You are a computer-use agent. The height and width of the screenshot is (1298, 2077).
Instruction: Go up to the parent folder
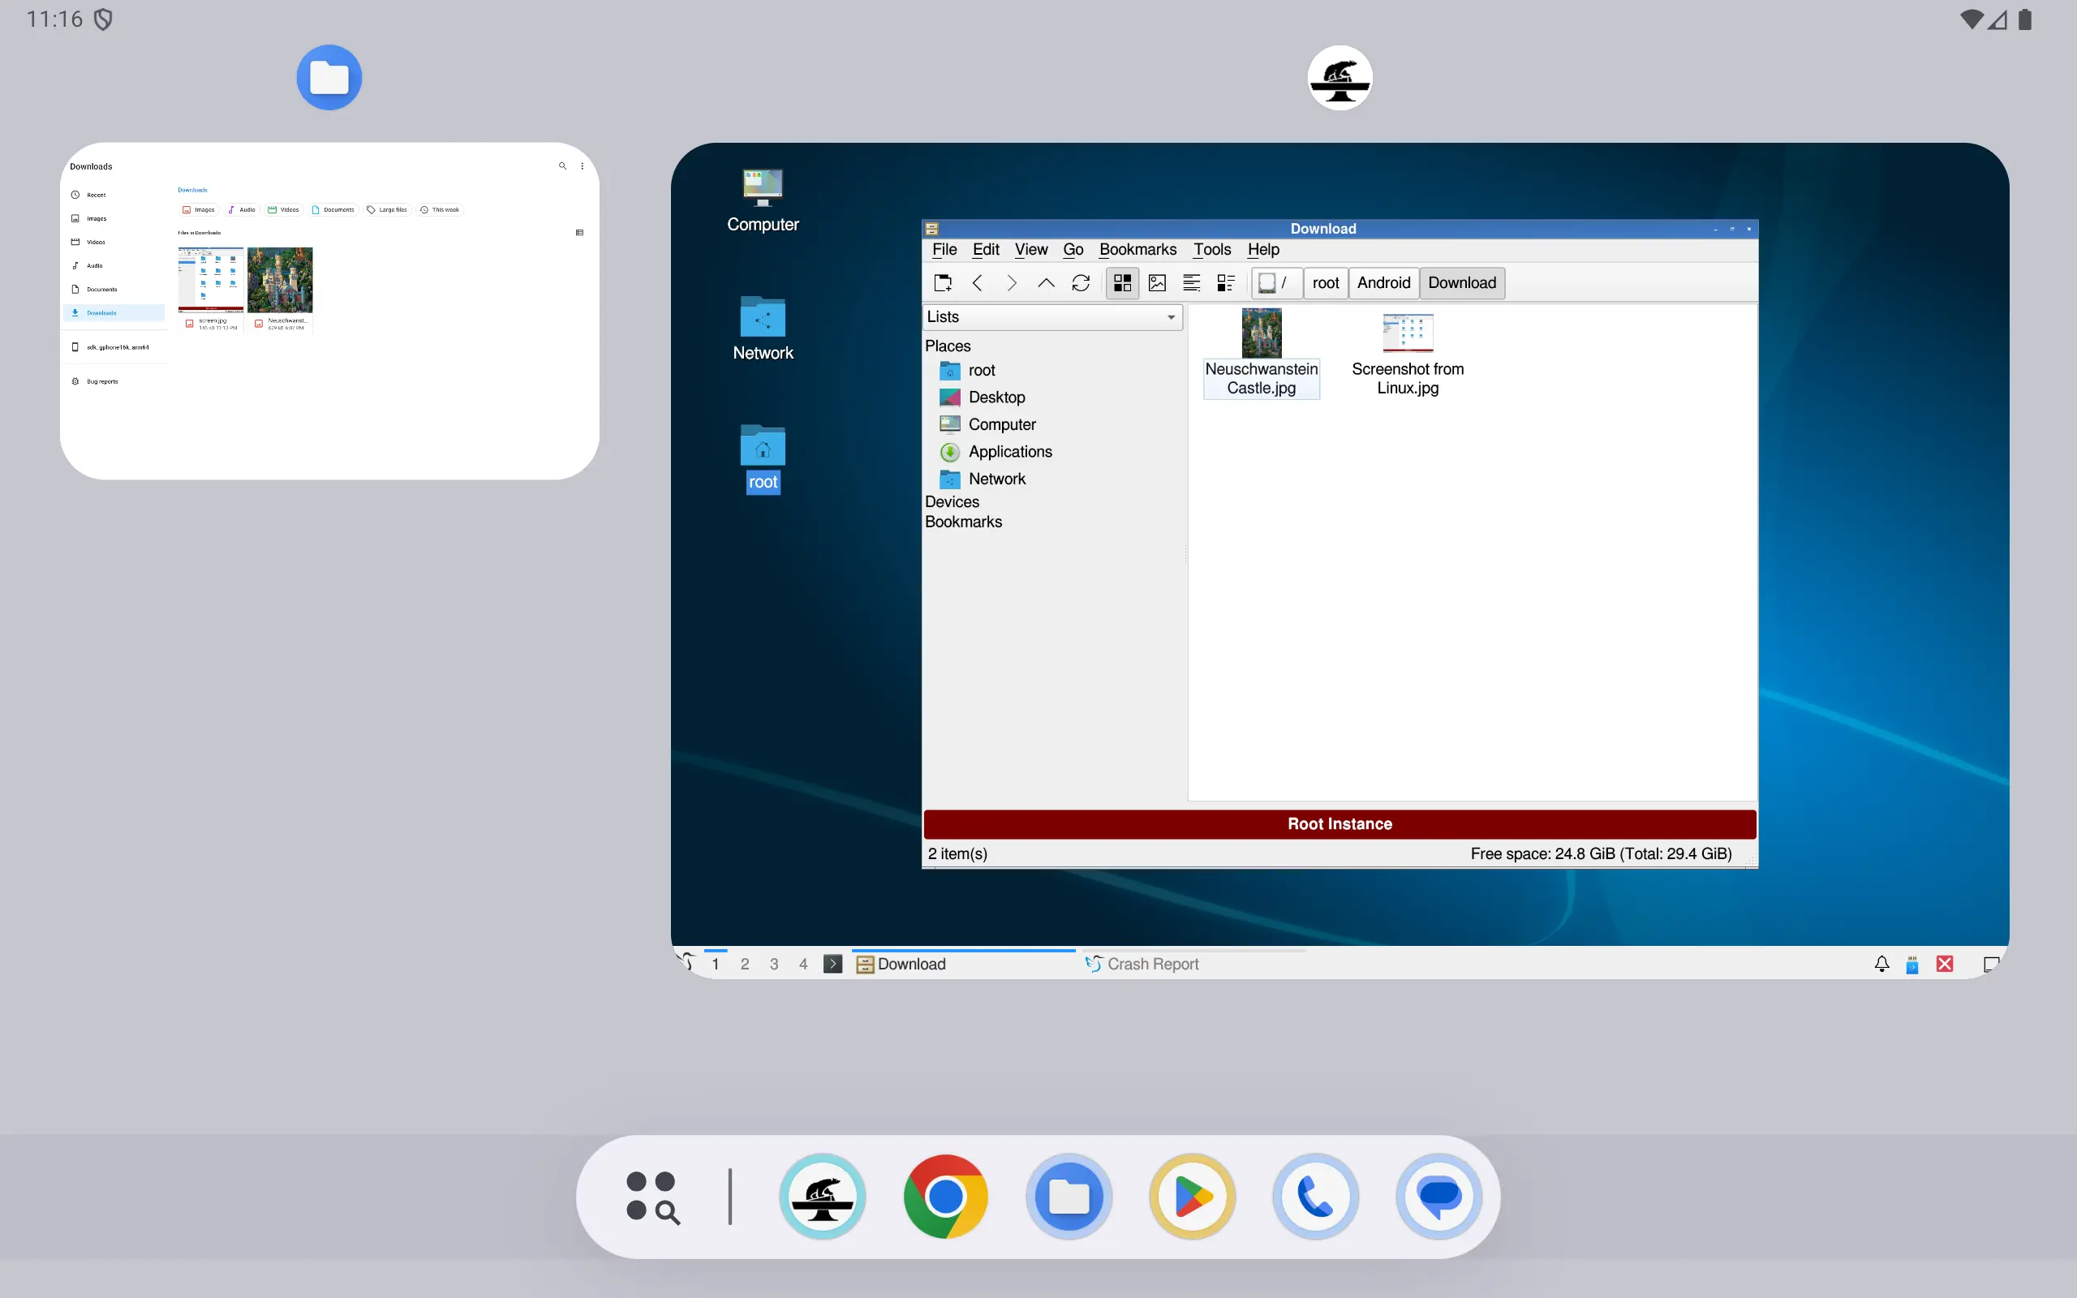[x=1045, y=282]
